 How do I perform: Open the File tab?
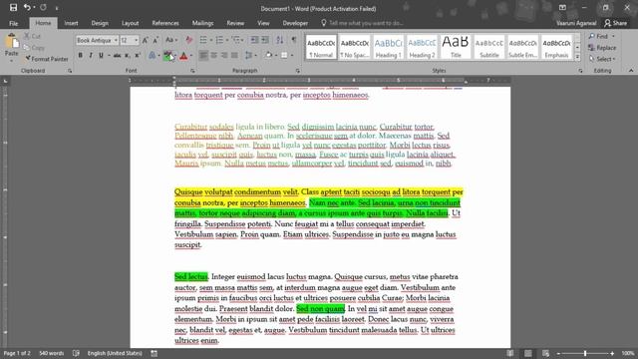pos(13,23)
